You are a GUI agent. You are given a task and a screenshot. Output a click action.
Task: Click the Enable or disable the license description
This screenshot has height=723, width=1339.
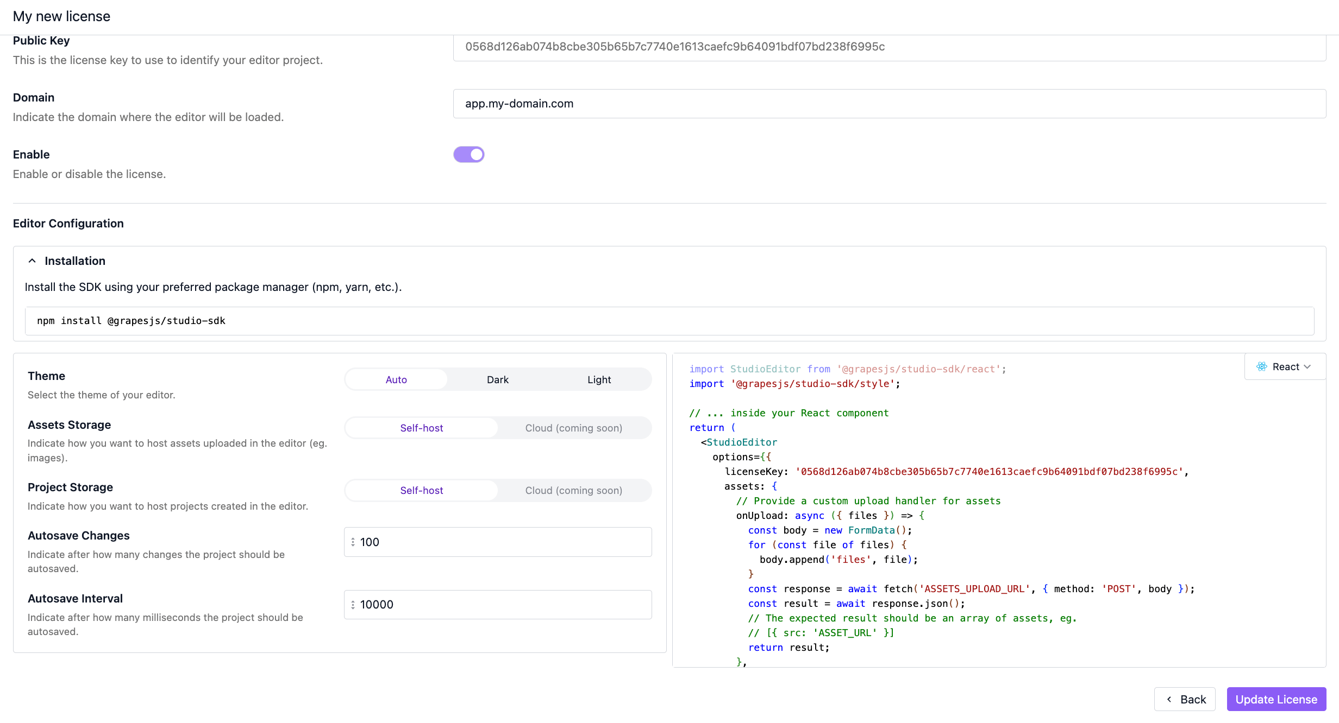click(90, 174)
